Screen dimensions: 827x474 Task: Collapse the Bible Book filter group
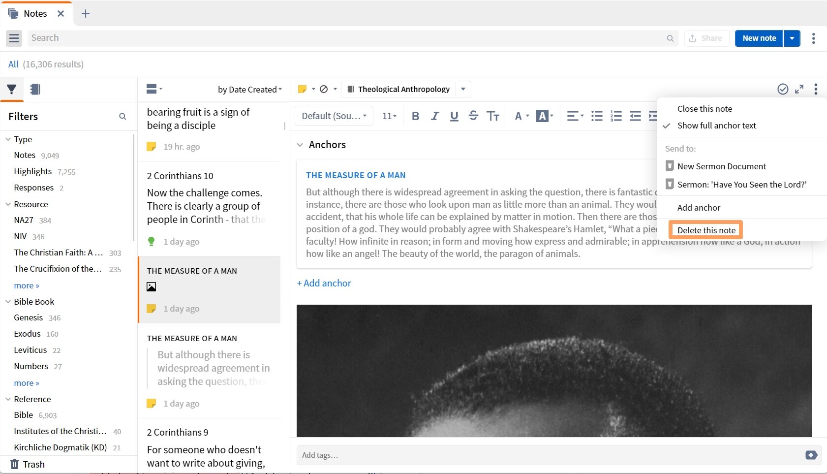pyautogui.click(x=8, y=302)
